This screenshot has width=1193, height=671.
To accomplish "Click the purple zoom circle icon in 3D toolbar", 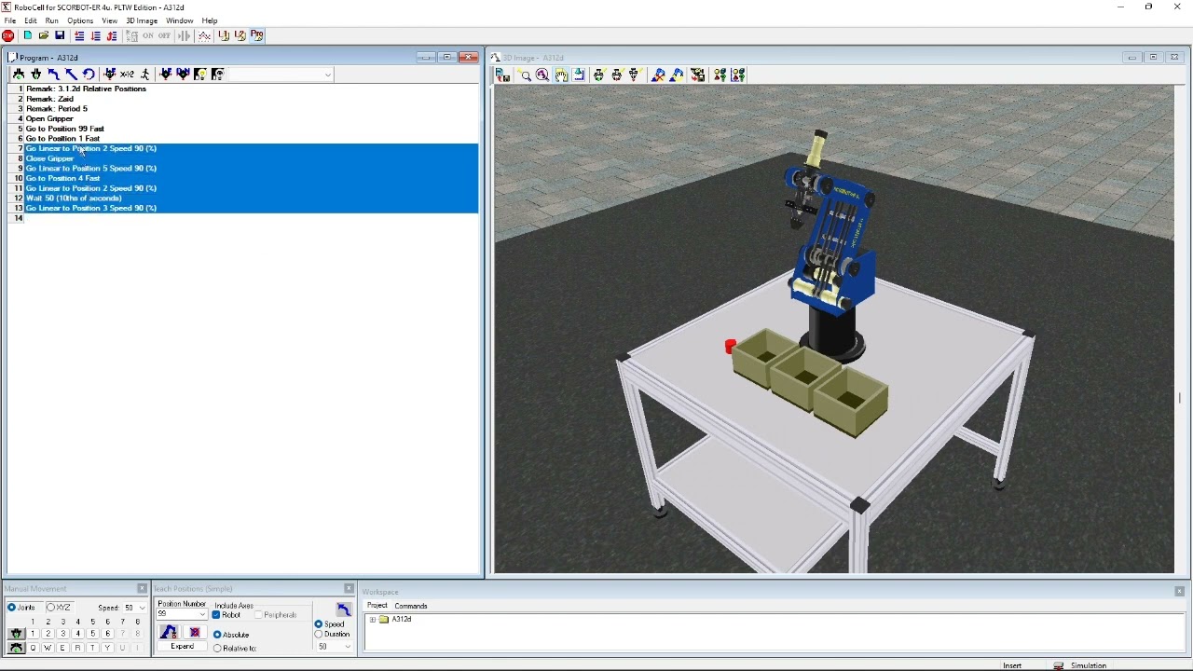I will (542, 75).
